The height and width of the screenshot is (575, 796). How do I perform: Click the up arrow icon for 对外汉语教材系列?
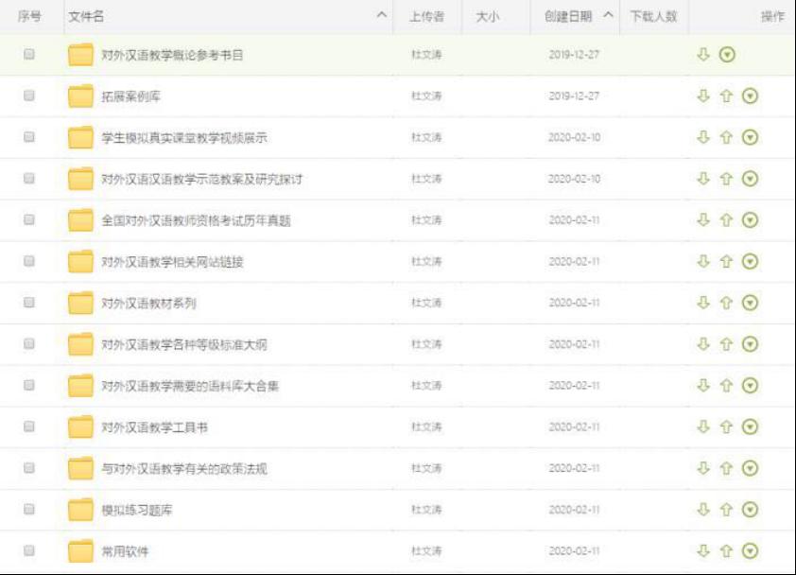coord(726,303)
